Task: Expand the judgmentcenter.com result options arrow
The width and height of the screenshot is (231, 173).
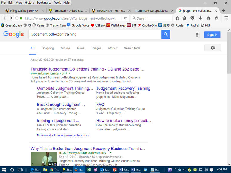Action: 69,73
